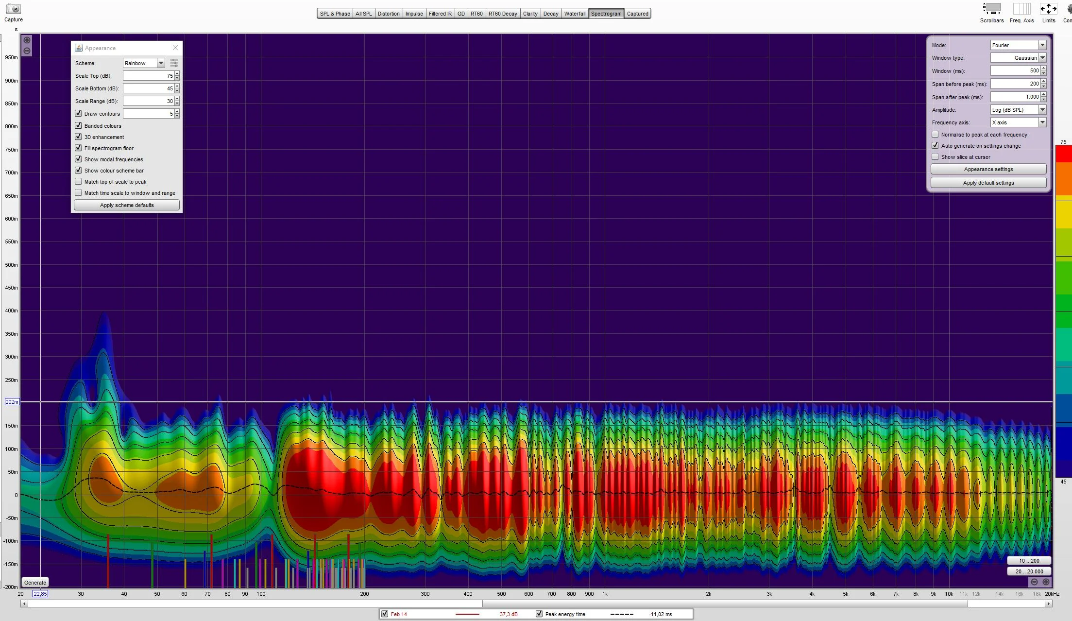1072x621 pixels.
Task: Close the Appearance dialog
Action: (x=175, y=48)
